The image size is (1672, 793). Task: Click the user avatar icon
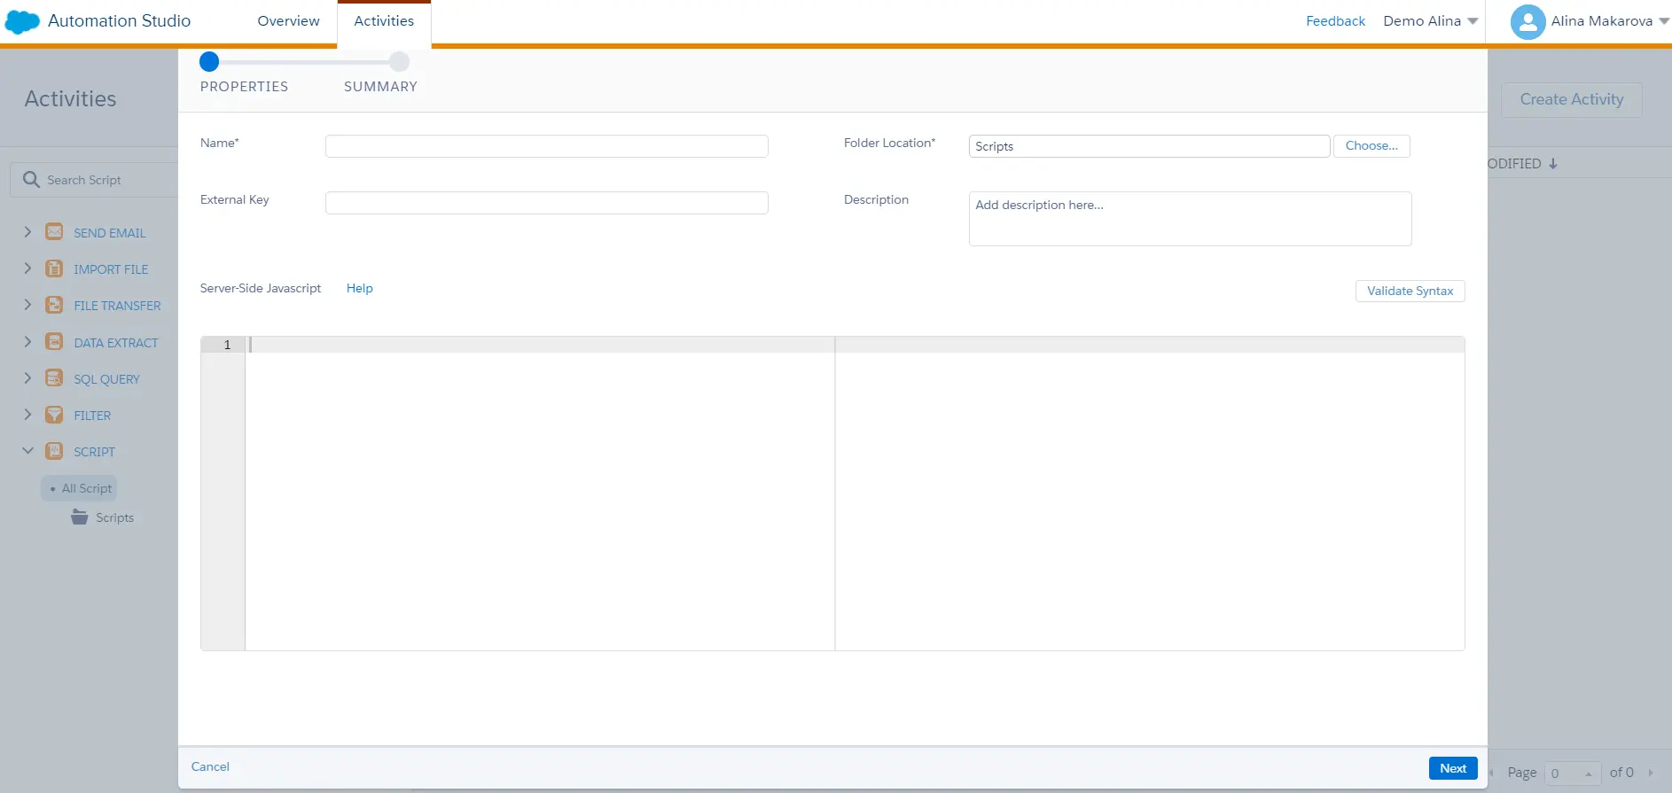1527,22
